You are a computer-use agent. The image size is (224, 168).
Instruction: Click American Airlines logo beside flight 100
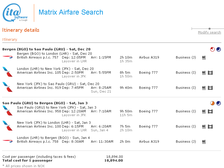click(8, 125)
